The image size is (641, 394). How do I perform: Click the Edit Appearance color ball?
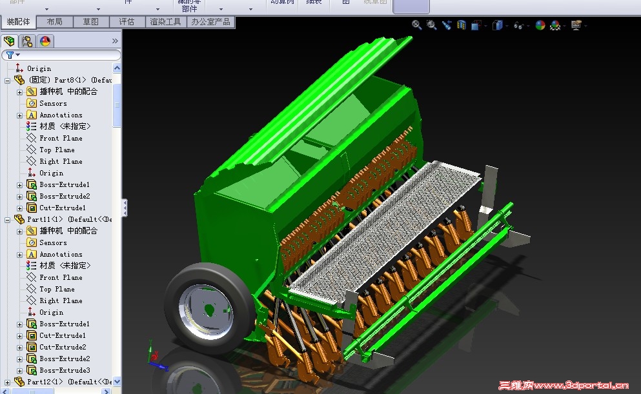[540, 25]
